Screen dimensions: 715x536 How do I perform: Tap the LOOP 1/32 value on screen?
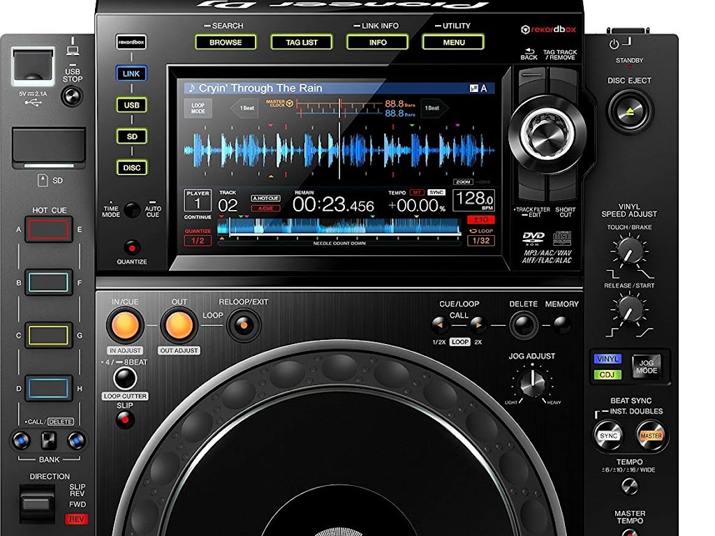[480, 241]
